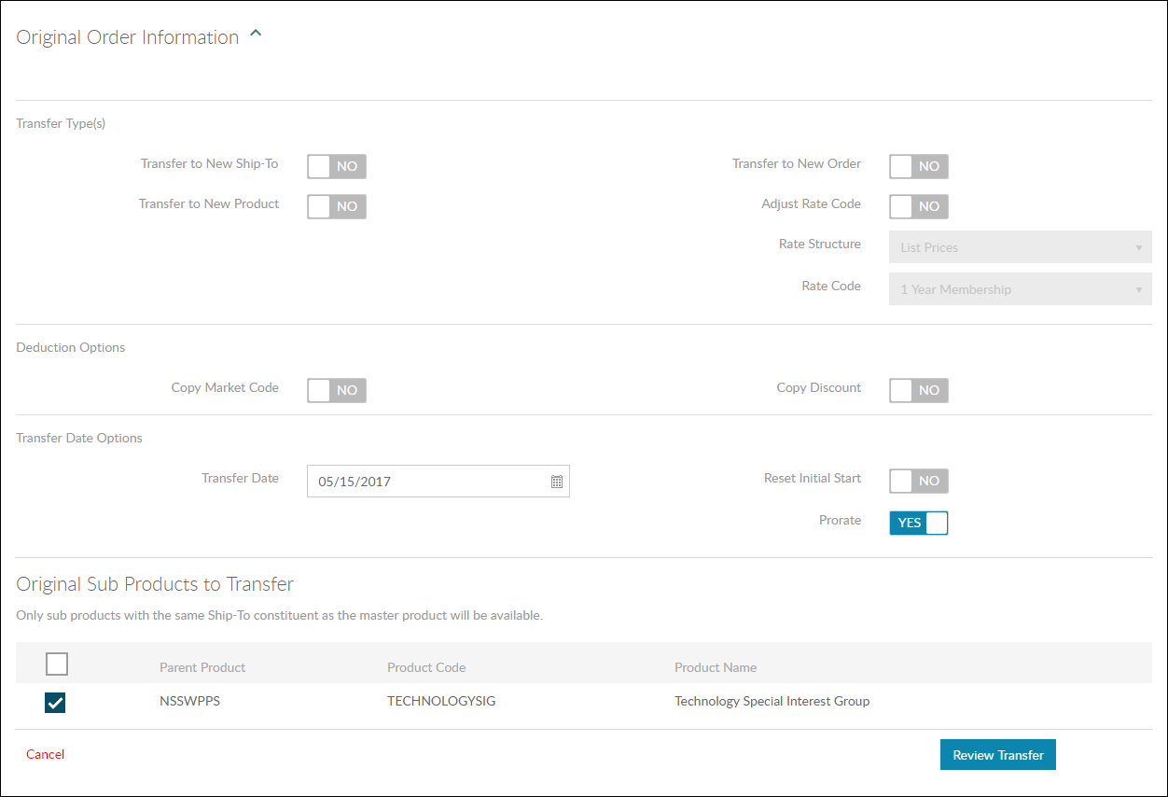1168x797 pixels.
Task: Open the Rate Code dropdown
Action: pos(1021,289)
